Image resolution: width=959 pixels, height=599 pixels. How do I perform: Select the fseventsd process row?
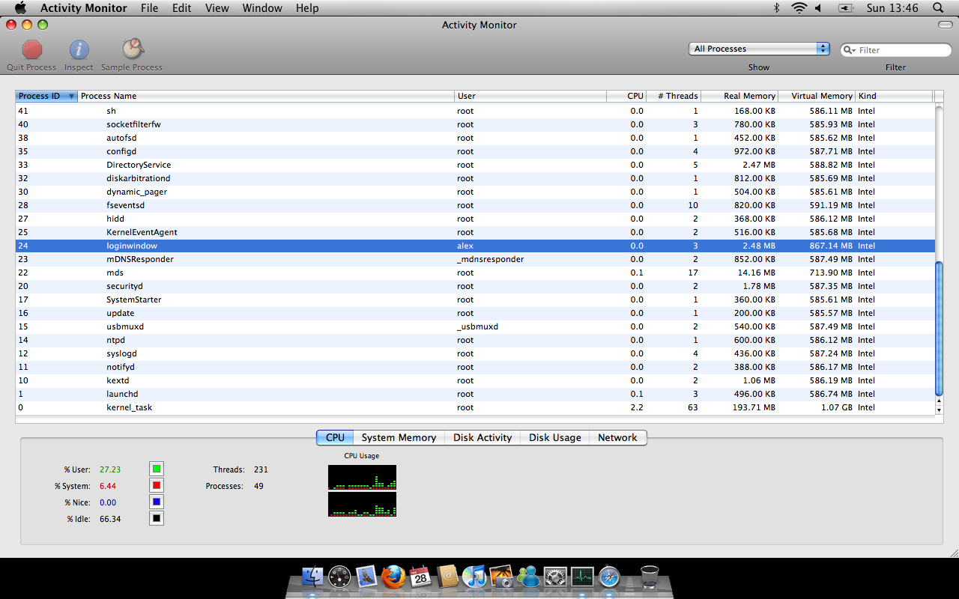[x=475, y=205]
